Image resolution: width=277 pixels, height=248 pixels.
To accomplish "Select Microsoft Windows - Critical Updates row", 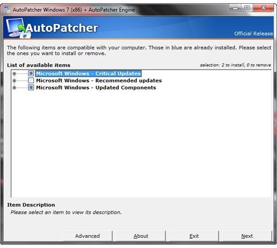I will pyautogui.click(x=89, y=73).
